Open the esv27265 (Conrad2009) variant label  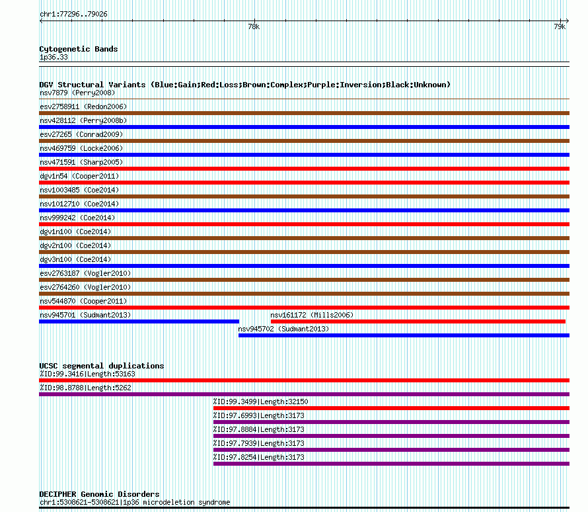[81, 134]
